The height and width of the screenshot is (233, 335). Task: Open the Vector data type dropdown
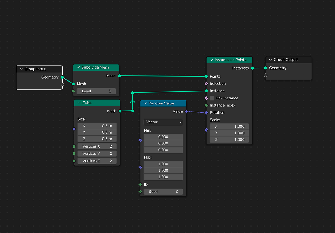tap(163, 122)
